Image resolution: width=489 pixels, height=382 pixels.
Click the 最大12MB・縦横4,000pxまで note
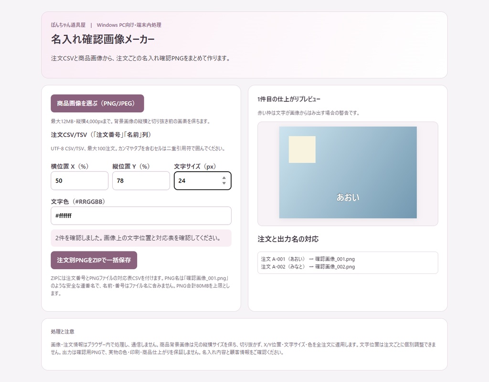[130, 121]
